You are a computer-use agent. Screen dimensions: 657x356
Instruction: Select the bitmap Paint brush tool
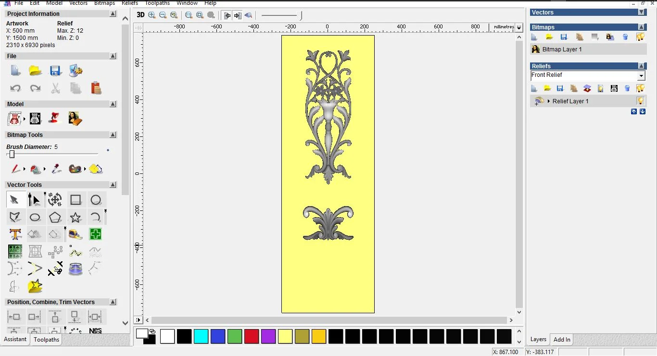pos(15,169)
